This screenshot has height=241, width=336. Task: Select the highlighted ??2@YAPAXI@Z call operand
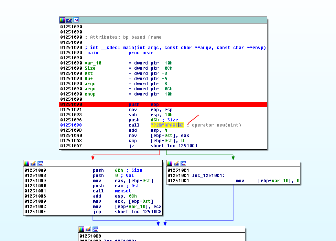[167, 125]
